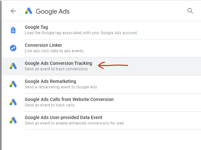Click 'Link ads click data to ads events'

click(54, 51)
